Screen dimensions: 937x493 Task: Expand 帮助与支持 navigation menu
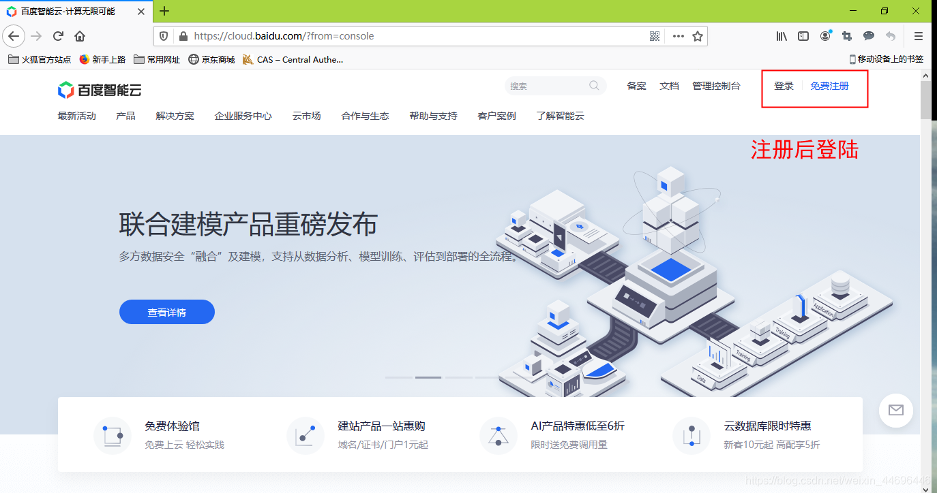(434, 116)
